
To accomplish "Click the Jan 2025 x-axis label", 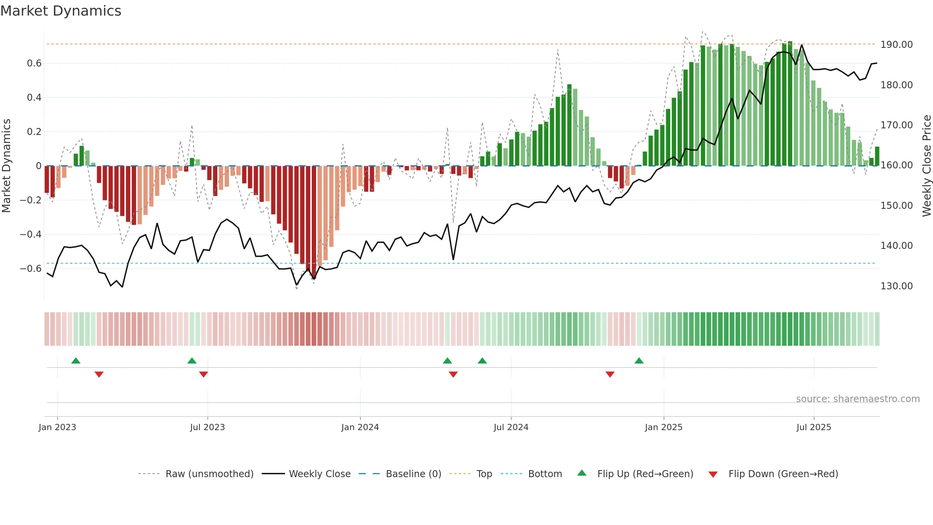I will [x=664, y=427].
